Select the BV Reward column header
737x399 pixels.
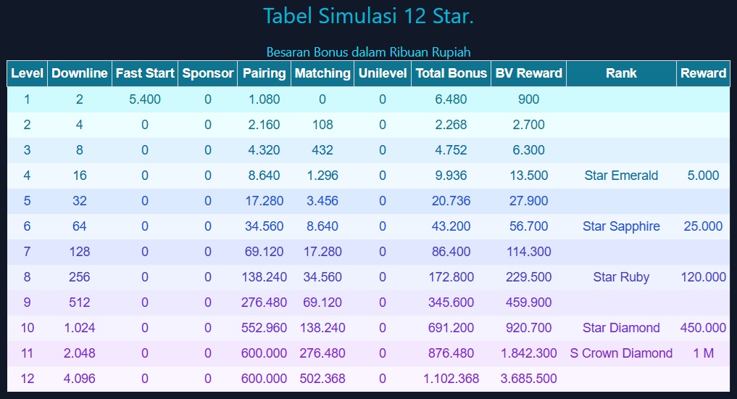coord(529,73)
